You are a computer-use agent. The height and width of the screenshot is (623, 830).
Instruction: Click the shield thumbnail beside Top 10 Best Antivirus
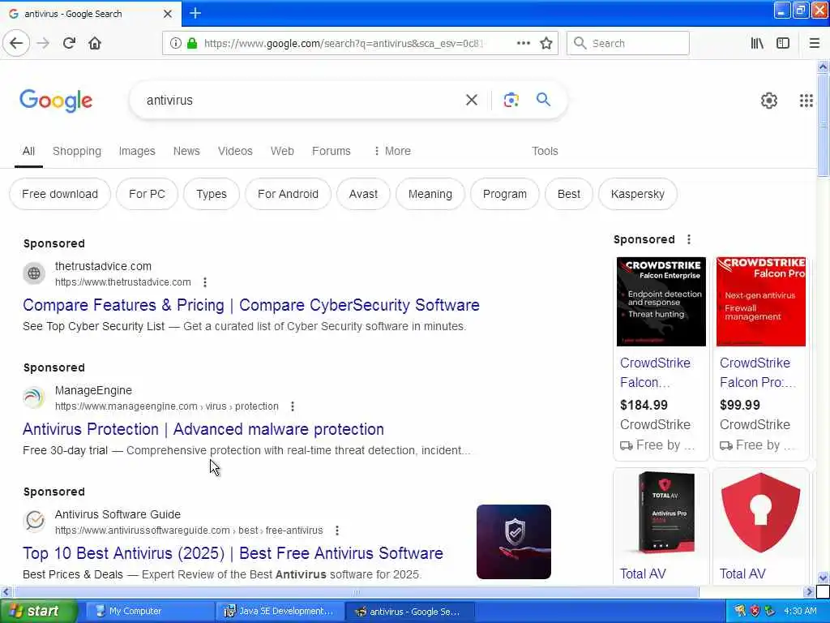tap(513, 541)
